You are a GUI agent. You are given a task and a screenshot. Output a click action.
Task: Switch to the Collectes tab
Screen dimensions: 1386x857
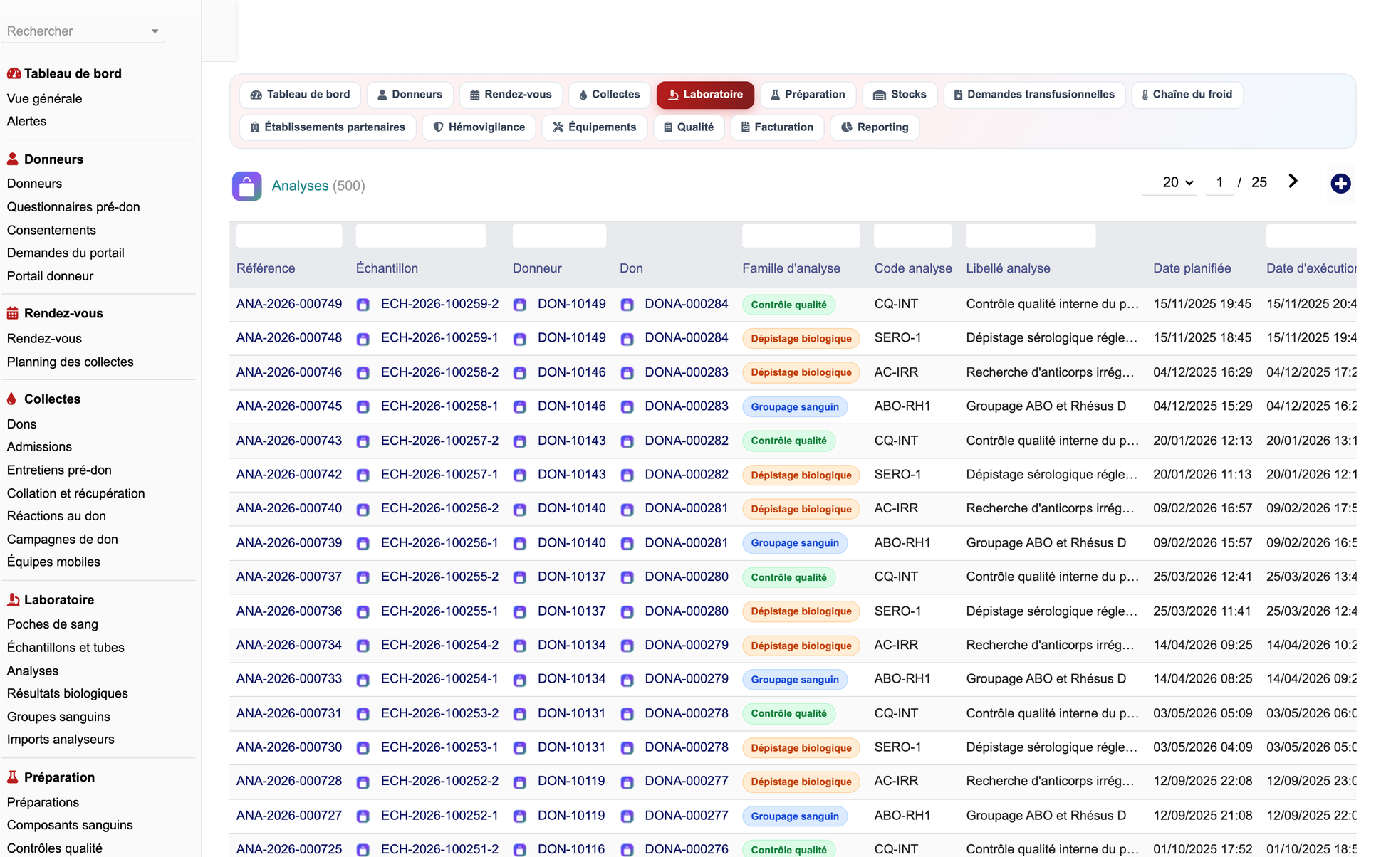(x=610, y=95)
